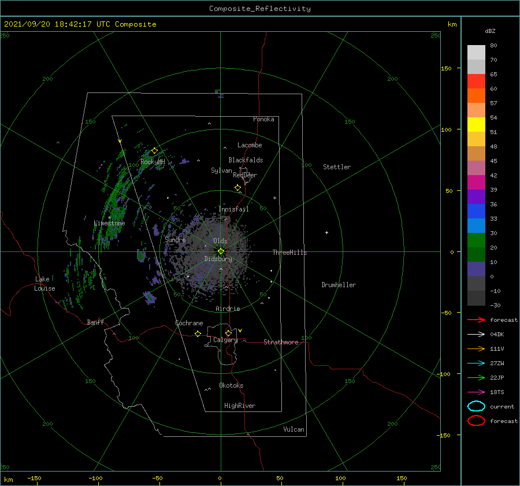Pick the orange swatch between 60 and 57
520x486 pixels.
click(476, 95)
